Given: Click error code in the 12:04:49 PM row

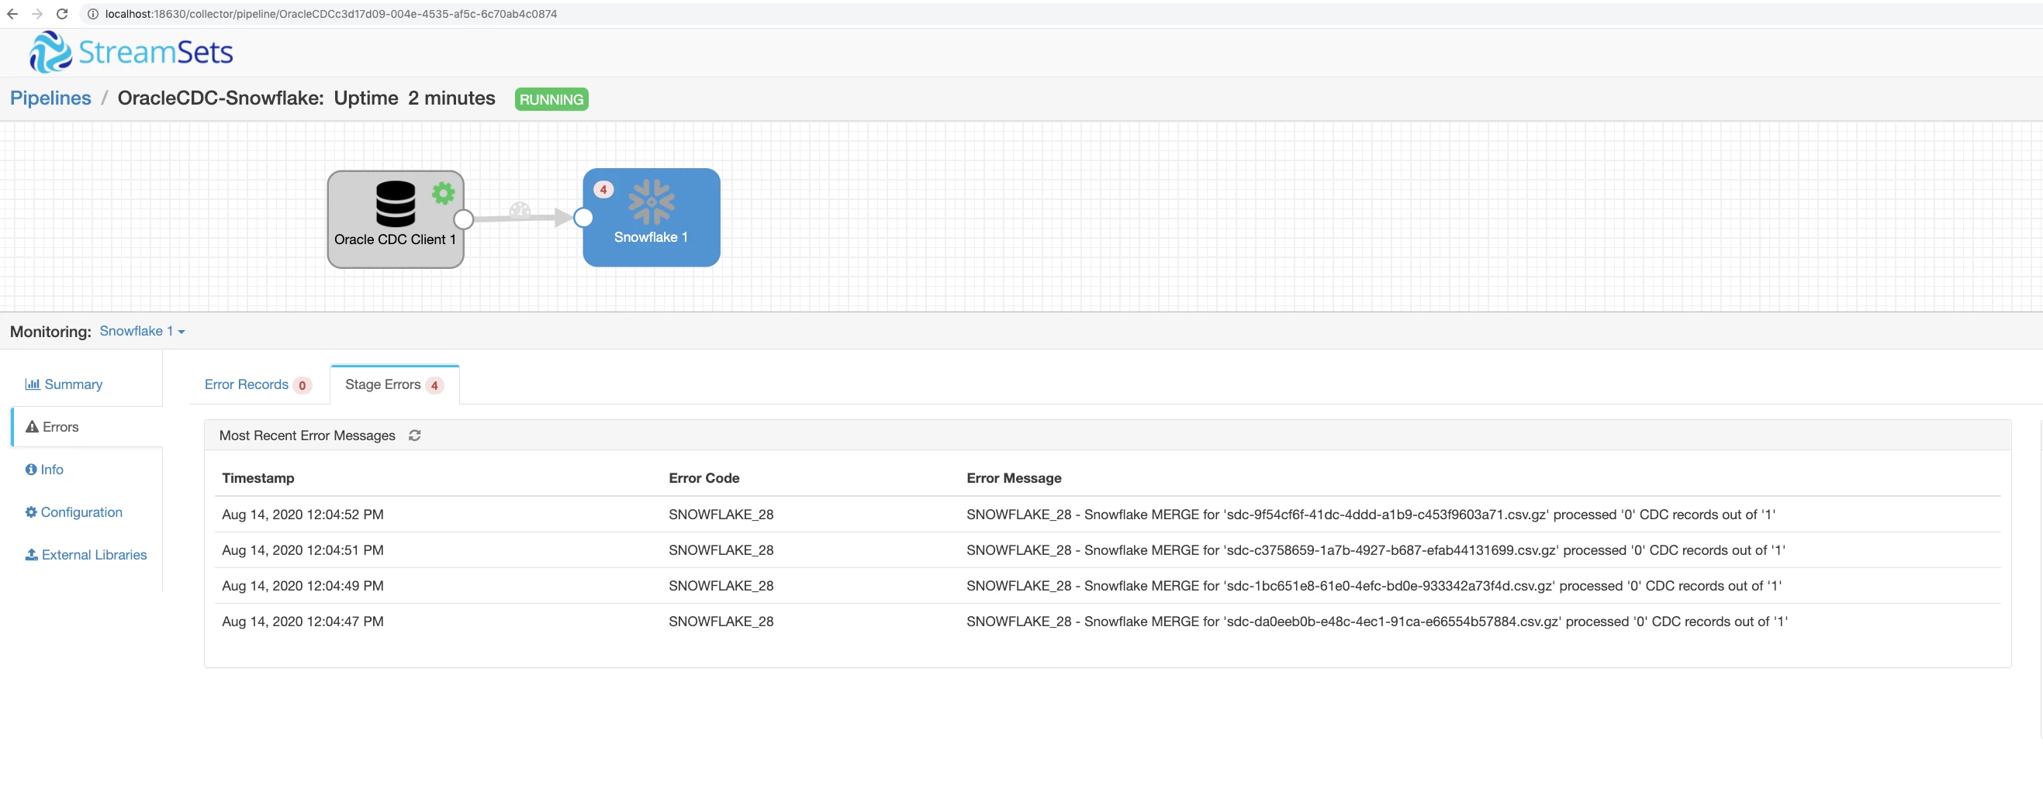Looking at the screenshot, I should click(x=721, y=586).
